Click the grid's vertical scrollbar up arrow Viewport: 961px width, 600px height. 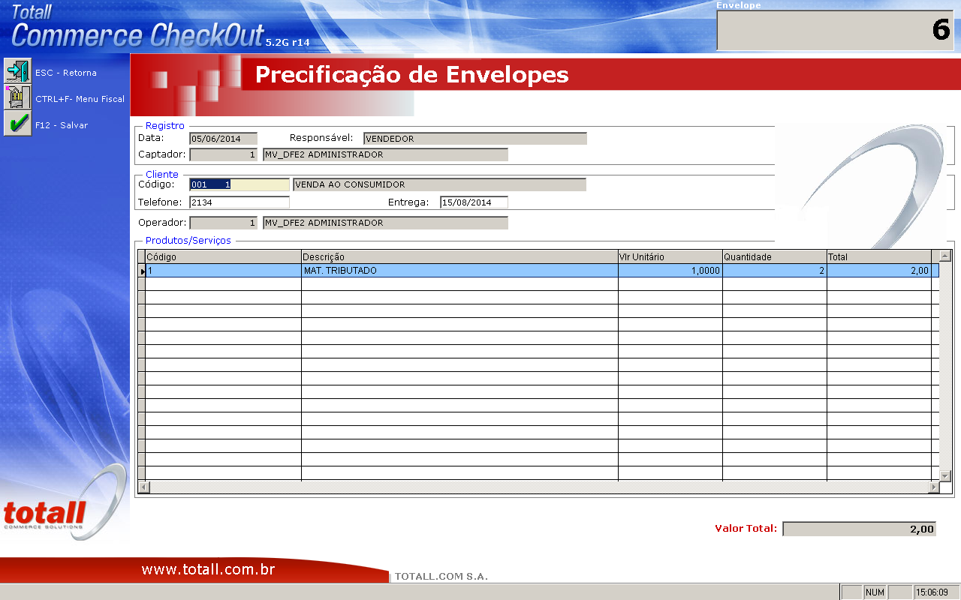[945, 256]
